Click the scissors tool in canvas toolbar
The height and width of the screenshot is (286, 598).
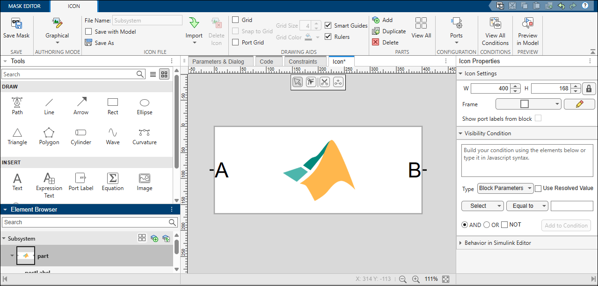325,82
